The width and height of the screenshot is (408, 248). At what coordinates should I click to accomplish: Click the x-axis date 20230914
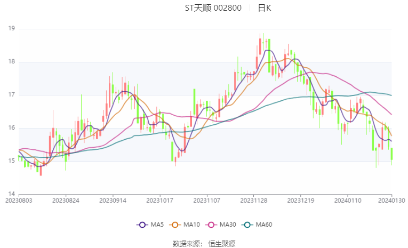tap(113, 201)
